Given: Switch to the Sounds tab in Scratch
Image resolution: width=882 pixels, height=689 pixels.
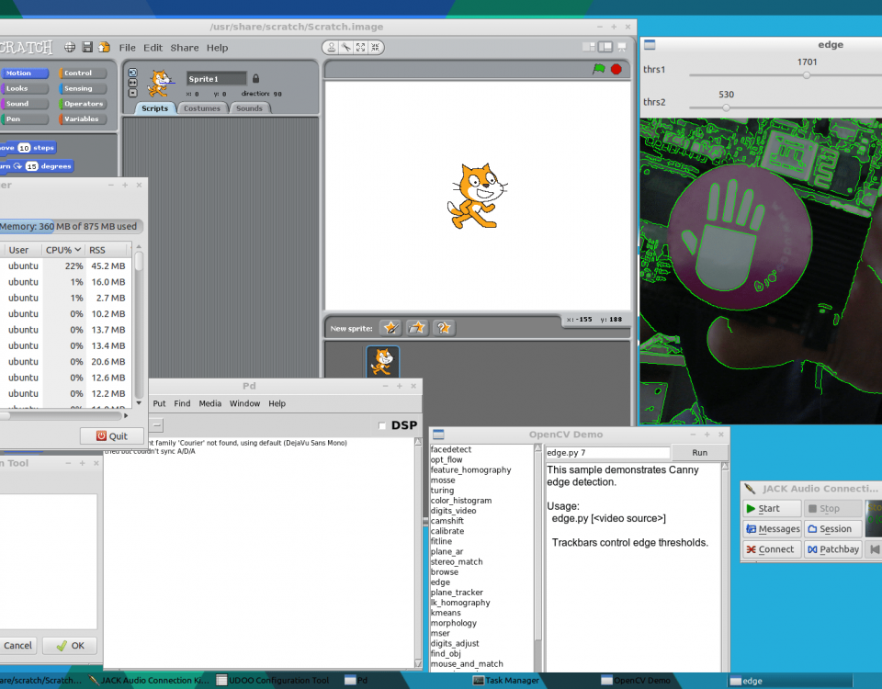Looking at the screenshot, I should [x=249, y=108].
